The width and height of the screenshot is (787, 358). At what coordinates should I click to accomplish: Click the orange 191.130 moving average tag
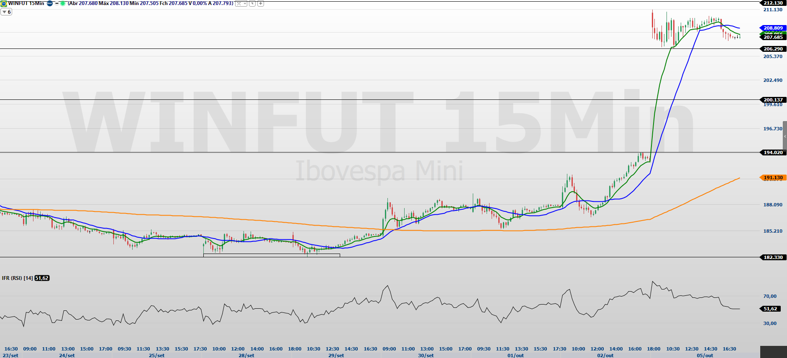pyautogui.click(x=773, y=178)
